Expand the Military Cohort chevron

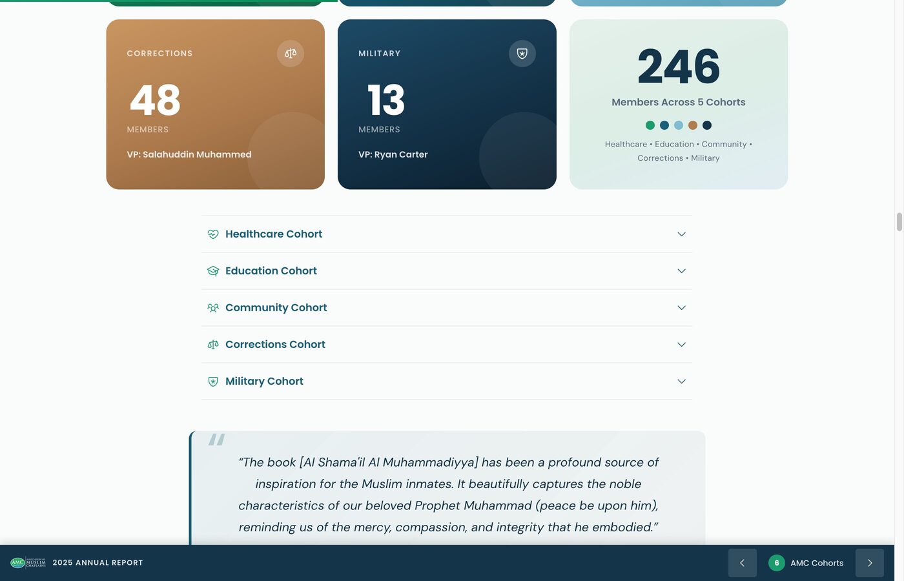681,382
